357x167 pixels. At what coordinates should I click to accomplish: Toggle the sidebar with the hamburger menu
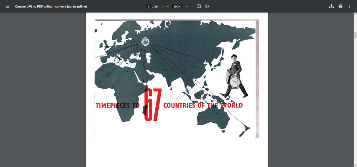click(x=8, y=6)
